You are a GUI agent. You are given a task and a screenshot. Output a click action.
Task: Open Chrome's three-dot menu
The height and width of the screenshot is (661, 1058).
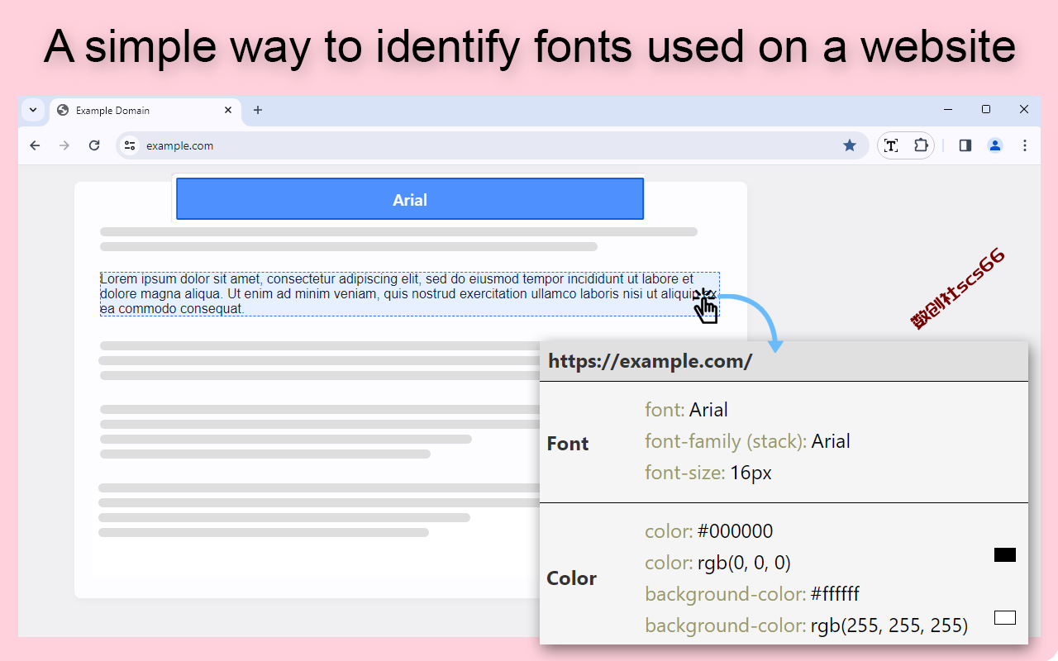pyautogui.click(x=1025, y=145)
